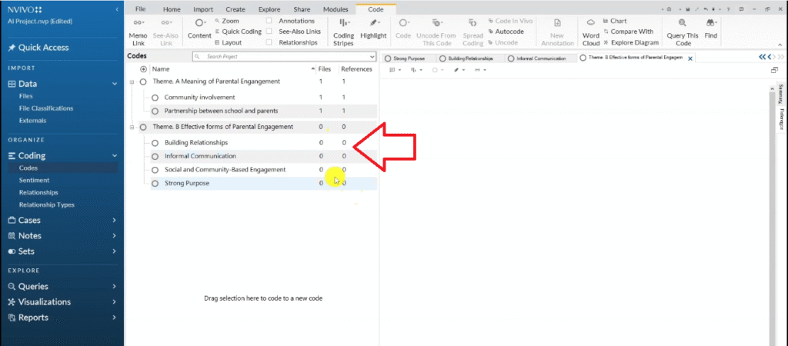This screenshot has width=788, height=346.
Task: Open the Explore ribbon tab
Action: (268, 8)
